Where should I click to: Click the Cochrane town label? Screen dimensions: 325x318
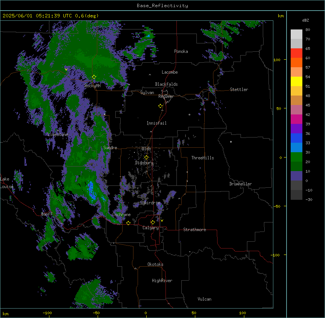tap(121, 215)
